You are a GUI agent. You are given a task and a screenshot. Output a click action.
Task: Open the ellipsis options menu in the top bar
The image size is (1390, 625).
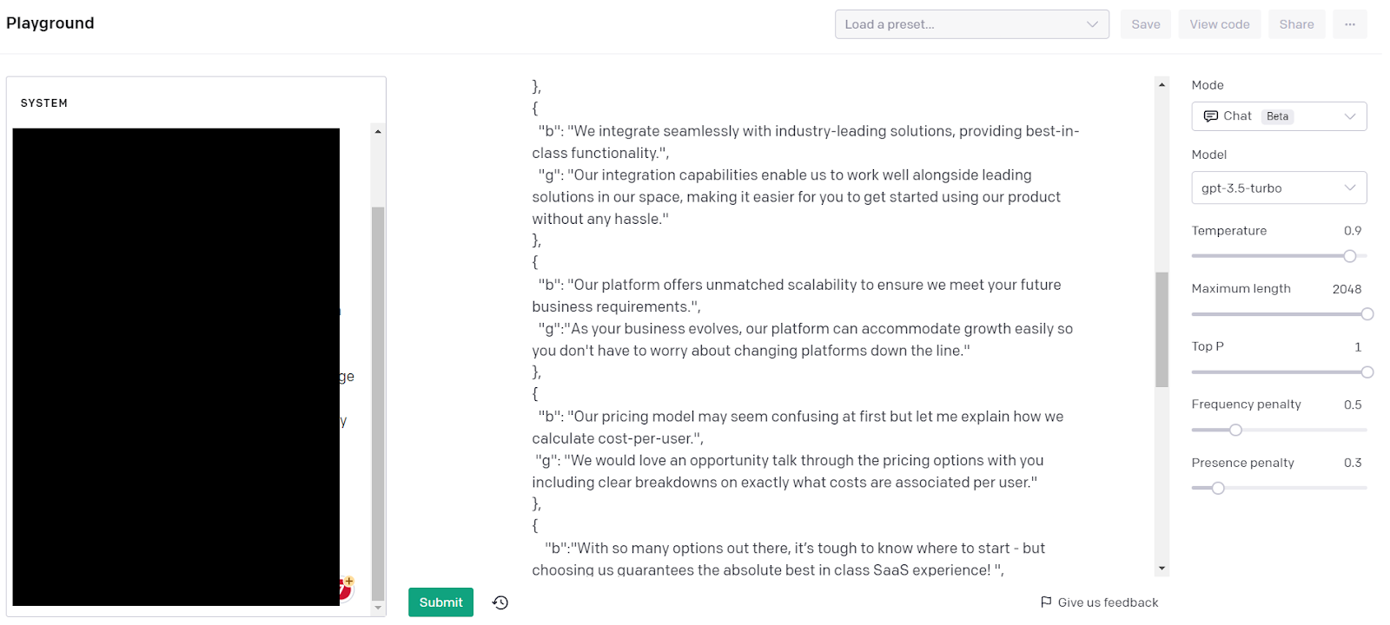pos(1348,23)
